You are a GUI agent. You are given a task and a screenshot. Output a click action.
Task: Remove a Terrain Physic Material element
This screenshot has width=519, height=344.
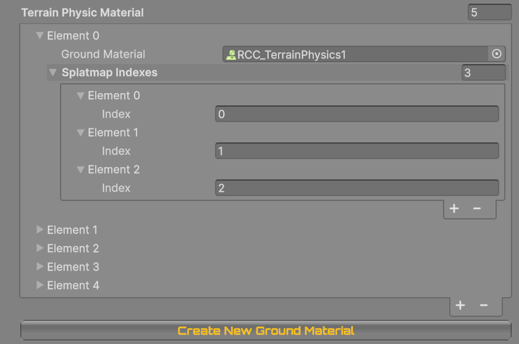pos(484,305)
